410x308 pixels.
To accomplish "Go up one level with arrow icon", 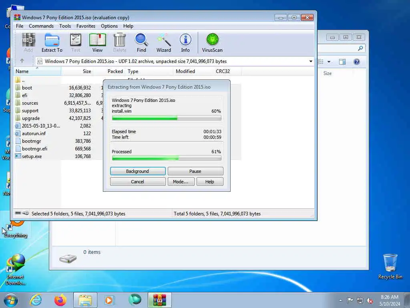I will [22, 61].
